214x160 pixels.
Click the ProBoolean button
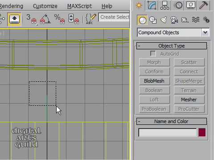(x=154, y=109)
